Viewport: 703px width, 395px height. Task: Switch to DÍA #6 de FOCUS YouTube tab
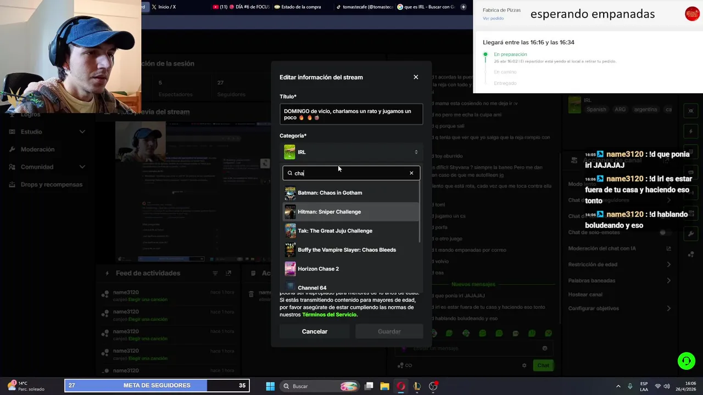(241, 7)
